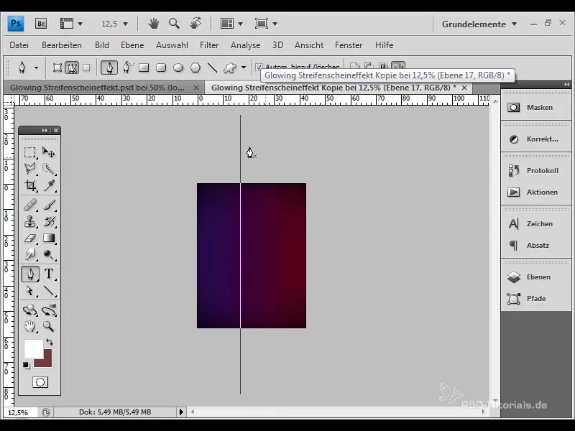Activate the Crop tool
575x431 pixels.
click(30, 185)
